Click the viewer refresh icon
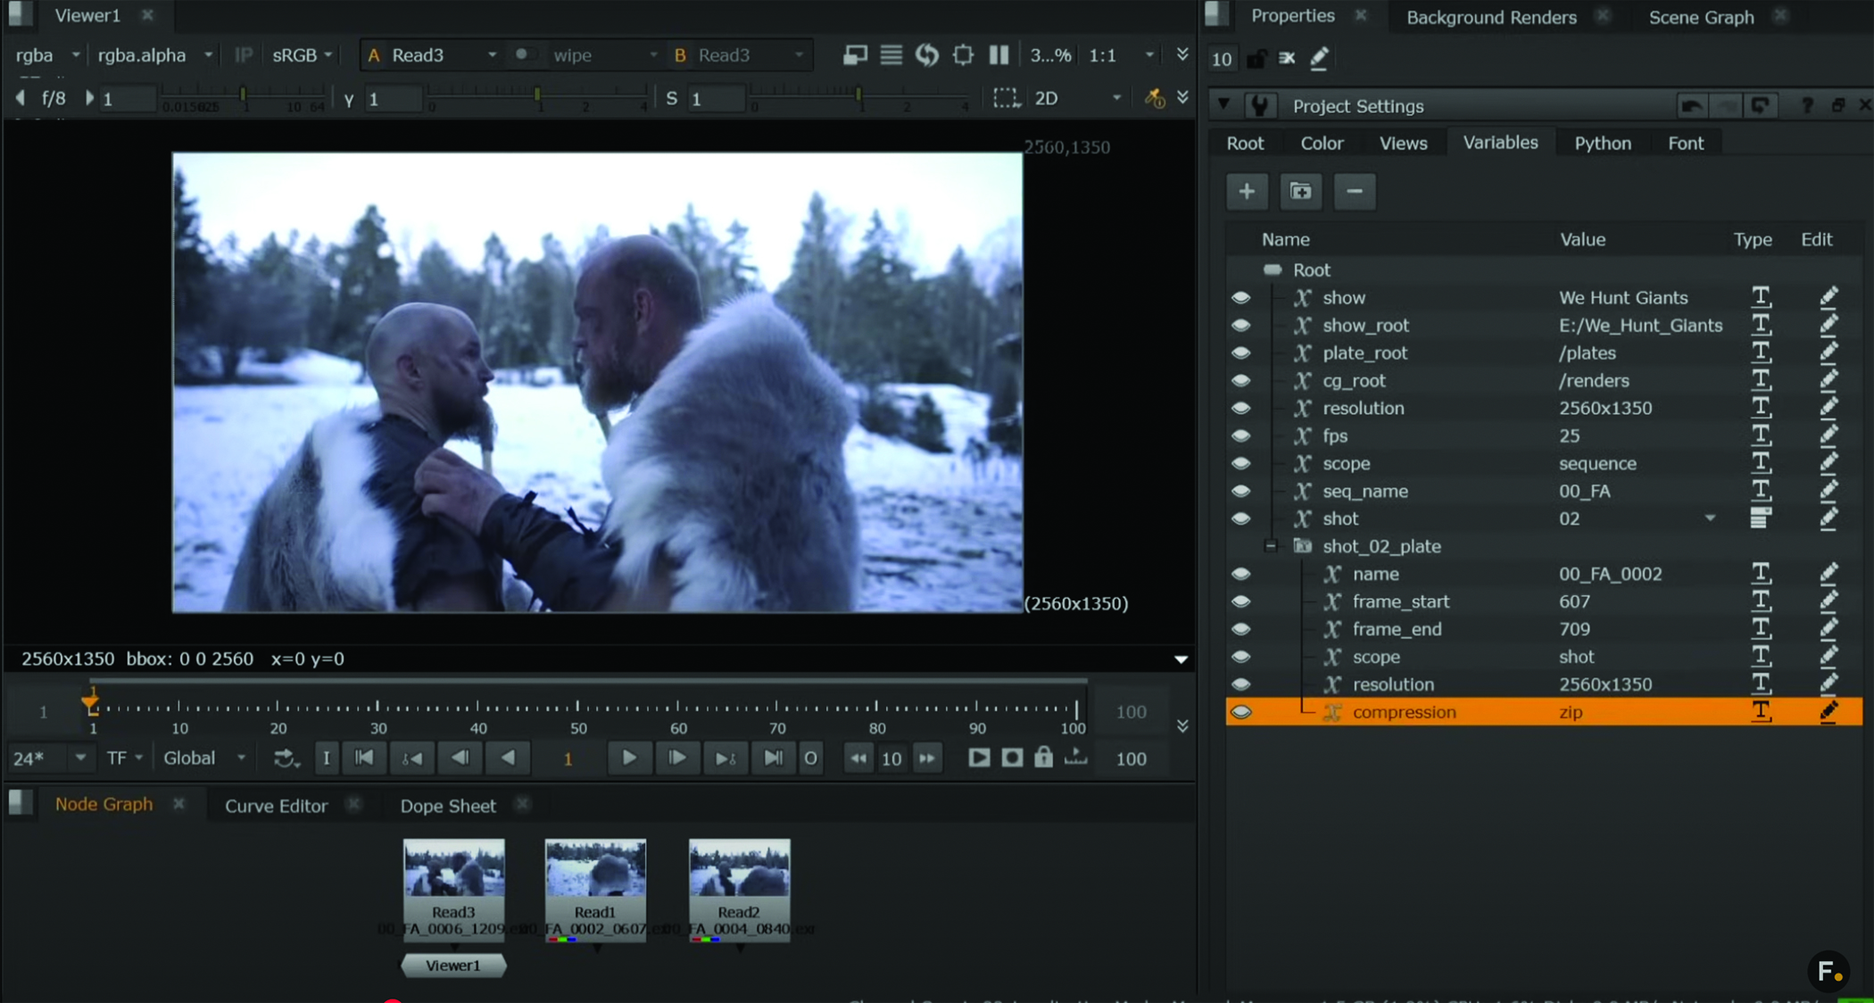This screenshot has height=1003, width=1874. (x=927, y=55)
